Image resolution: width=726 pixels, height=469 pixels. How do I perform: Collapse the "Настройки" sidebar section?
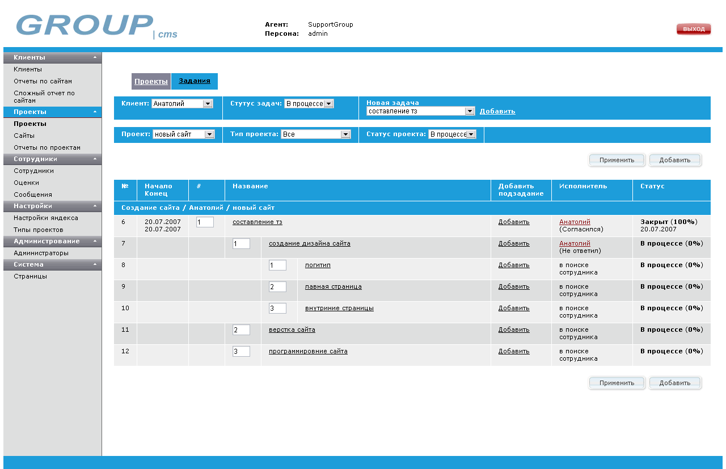tap(95, 205)
